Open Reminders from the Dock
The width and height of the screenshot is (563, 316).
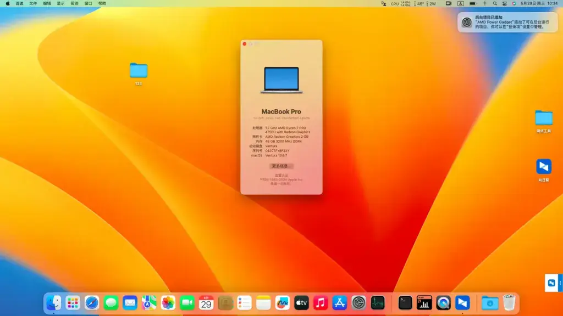point(244,303)
